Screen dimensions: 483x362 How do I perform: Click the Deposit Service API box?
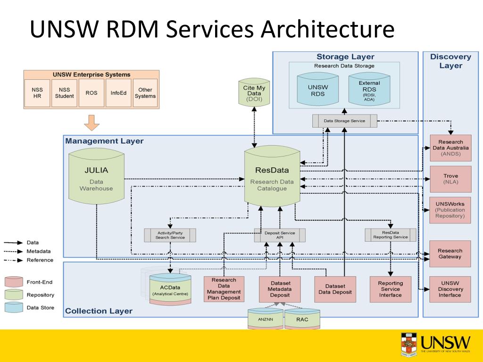point(280,235)
